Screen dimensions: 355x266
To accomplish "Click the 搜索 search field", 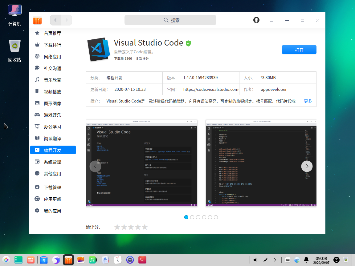I will tap(170, 20).
